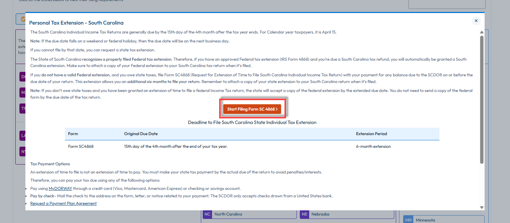Select Nebraska state behind dialog
Screen dimensions: 510x223
(347, 214)
